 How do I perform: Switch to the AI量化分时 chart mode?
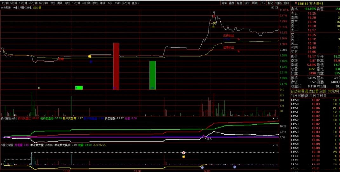point(26,7)
